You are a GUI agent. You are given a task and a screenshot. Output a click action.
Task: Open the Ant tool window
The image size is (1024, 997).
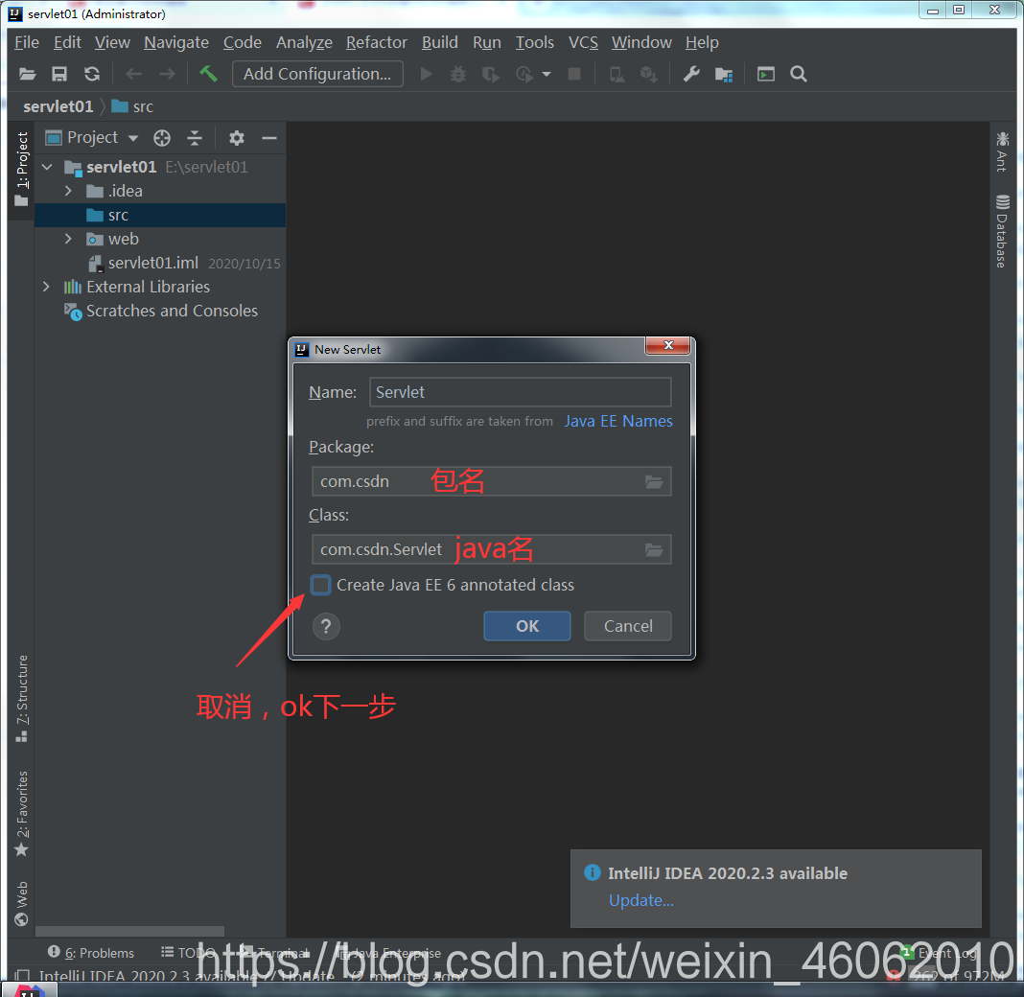pyautogui.click(x=1003, y=151)
